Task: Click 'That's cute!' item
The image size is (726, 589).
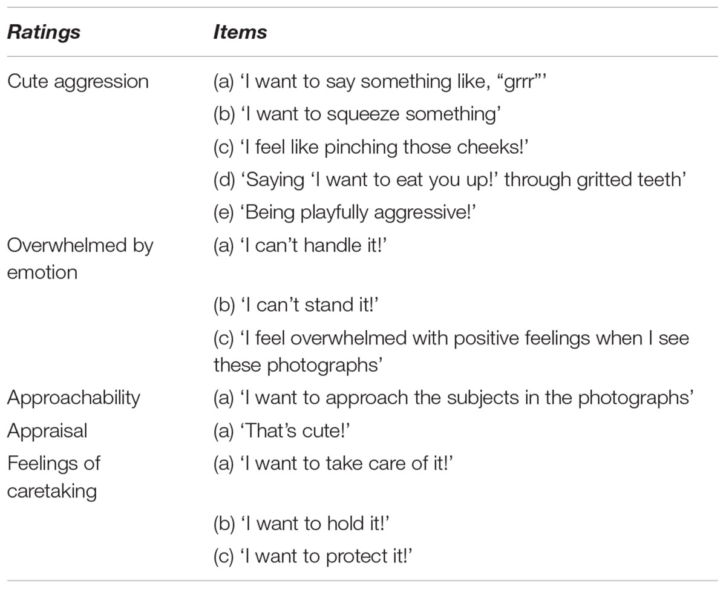Action: 284,430
